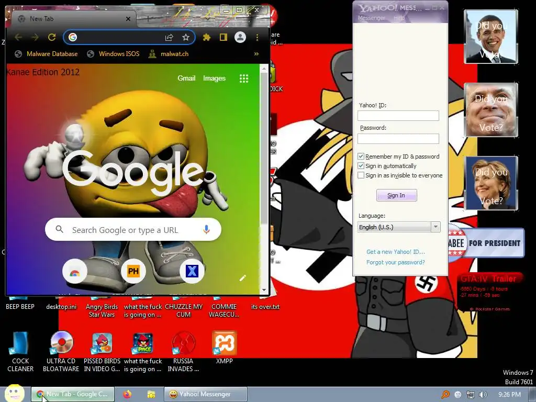The image size is (536, 402).
Task: Open the Angry Birds Space desktop icon
Action: coord(143,352)
